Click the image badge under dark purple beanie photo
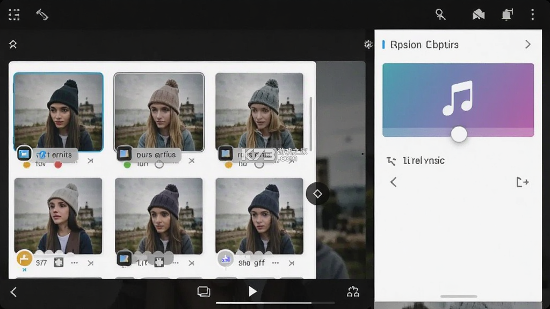The image size is (550, 309). tap(124, 259)
